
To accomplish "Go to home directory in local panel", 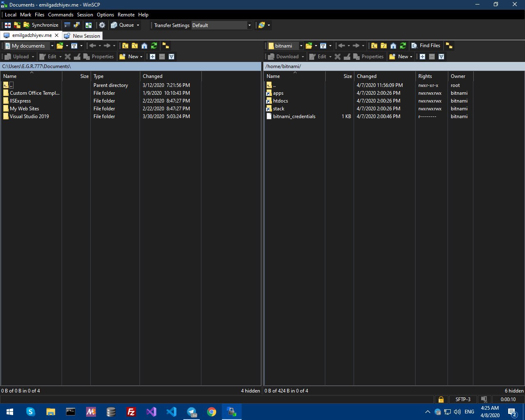I will (144, 46).
